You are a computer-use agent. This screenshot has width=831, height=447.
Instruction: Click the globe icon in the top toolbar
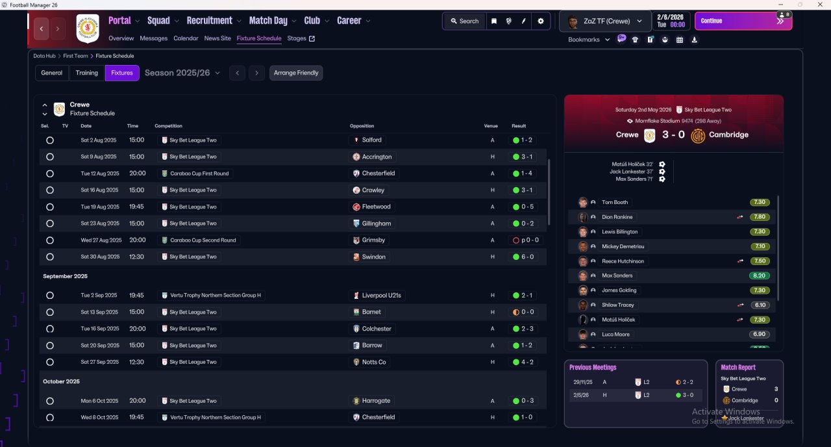508,21
